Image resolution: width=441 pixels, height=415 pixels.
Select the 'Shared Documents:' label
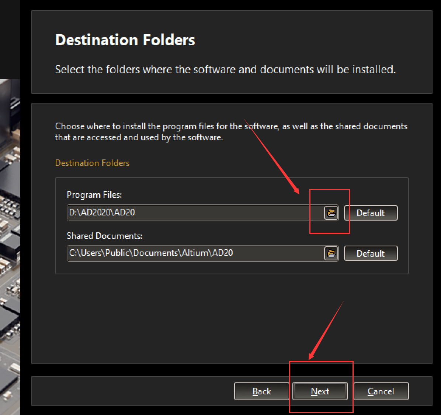[x=105, y=236]
